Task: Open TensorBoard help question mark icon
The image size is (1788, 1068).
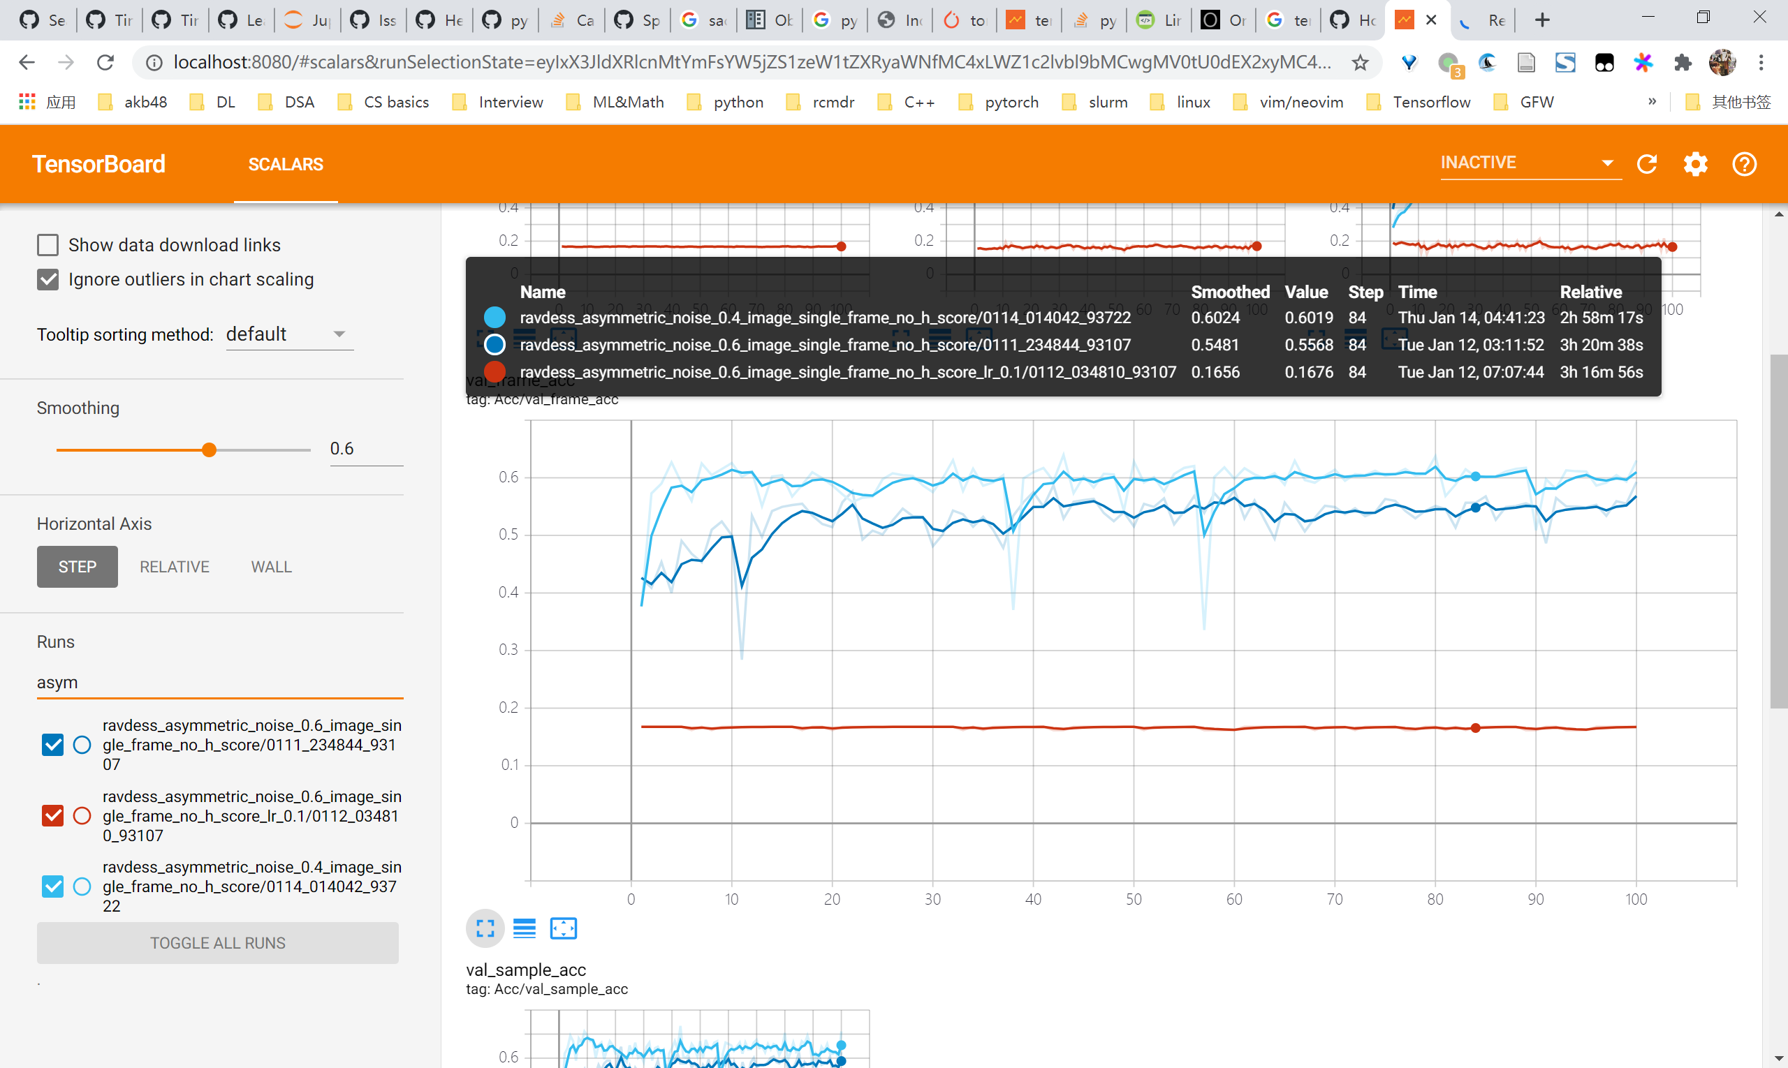Action: click(1743, 164)
